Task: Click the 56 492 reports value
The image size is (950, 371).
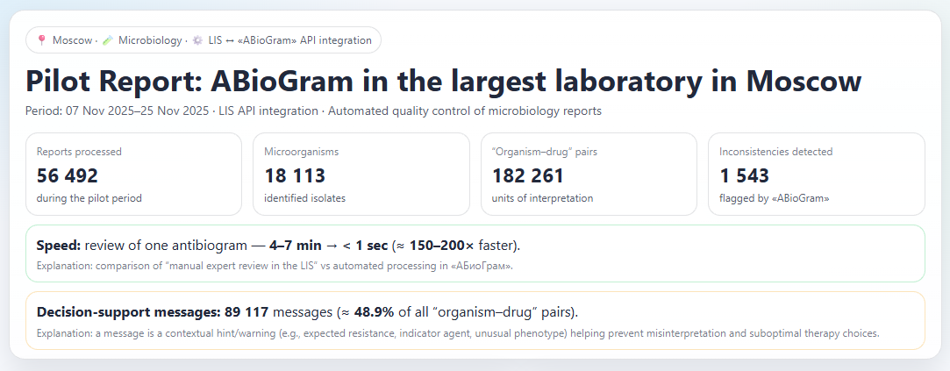Action: tap(68, 175)
